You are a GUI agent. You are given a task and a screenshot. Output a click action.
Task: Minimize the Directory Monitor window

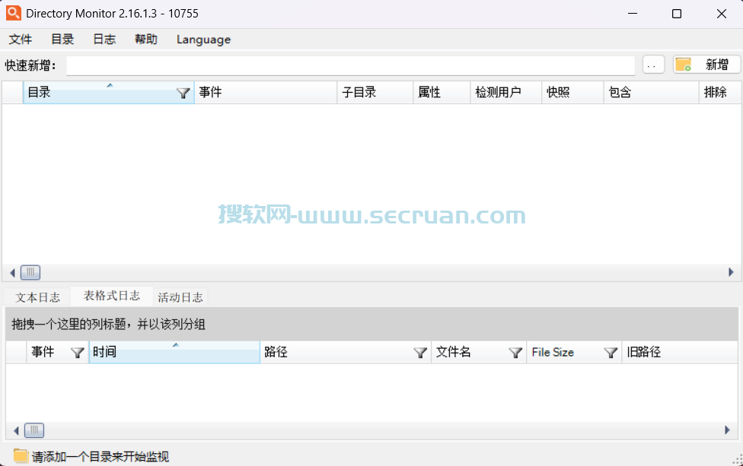633,13
